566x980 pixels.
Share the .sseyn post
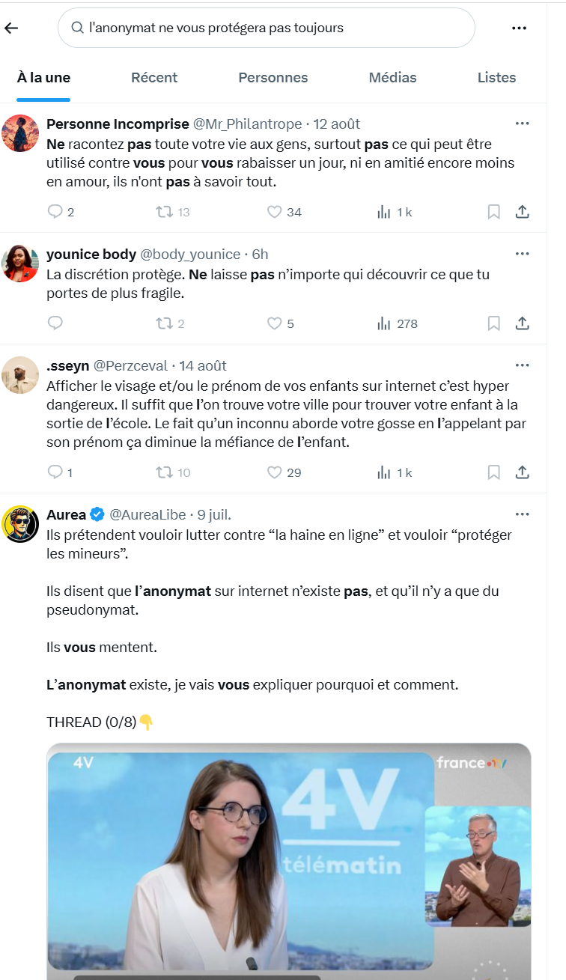pyautogui.click(x=523, y=472)
